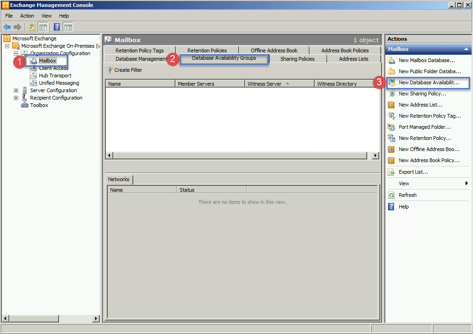Switch to the Offline Address Book tab
This screenshot has height=334, width=473.
tap(274, 50)
